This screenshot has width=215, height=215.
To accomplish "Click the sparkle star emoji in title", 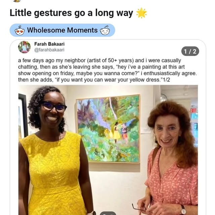I will (x=141, y=13).
